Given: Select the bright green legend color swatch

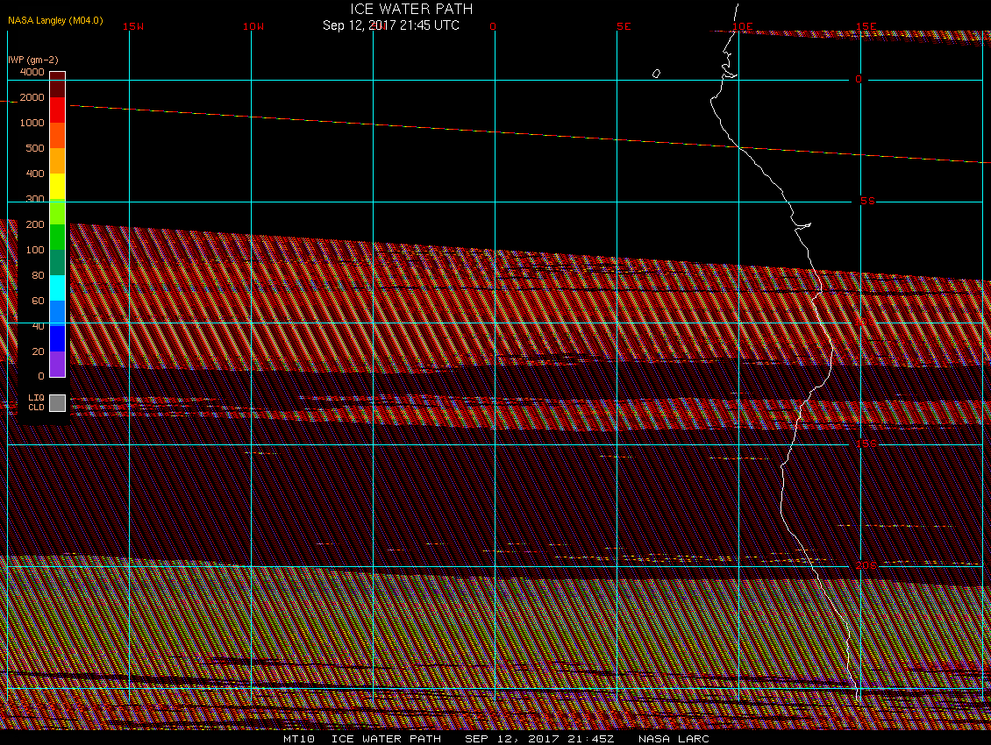Looking at the screenshot, I should click(x=57, y=237).
